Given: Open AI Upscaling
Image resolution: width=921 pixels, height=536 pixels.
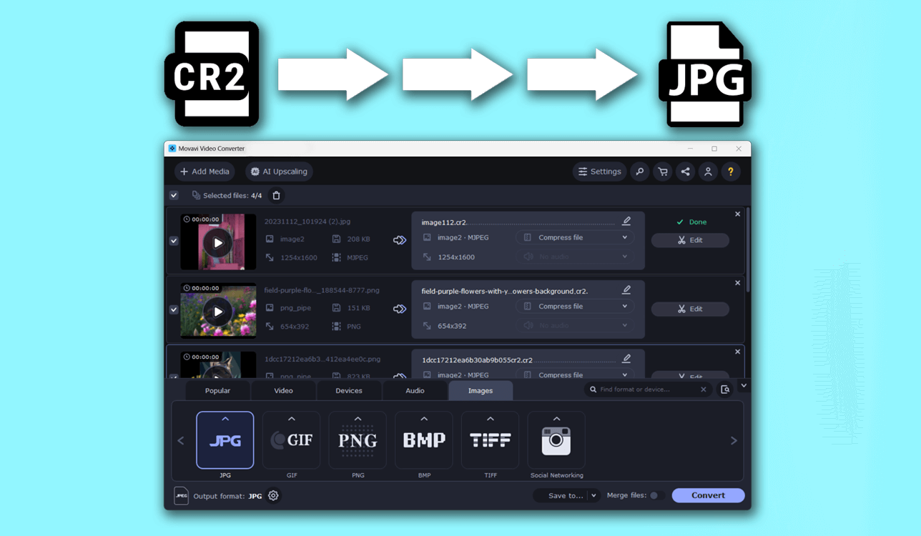Looking at the screenshot, I should pos(279,172).
